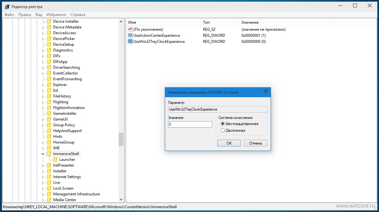Click the DriverSearching folder icon
This screenshot has width=379, height=212.
pos(49,67)
